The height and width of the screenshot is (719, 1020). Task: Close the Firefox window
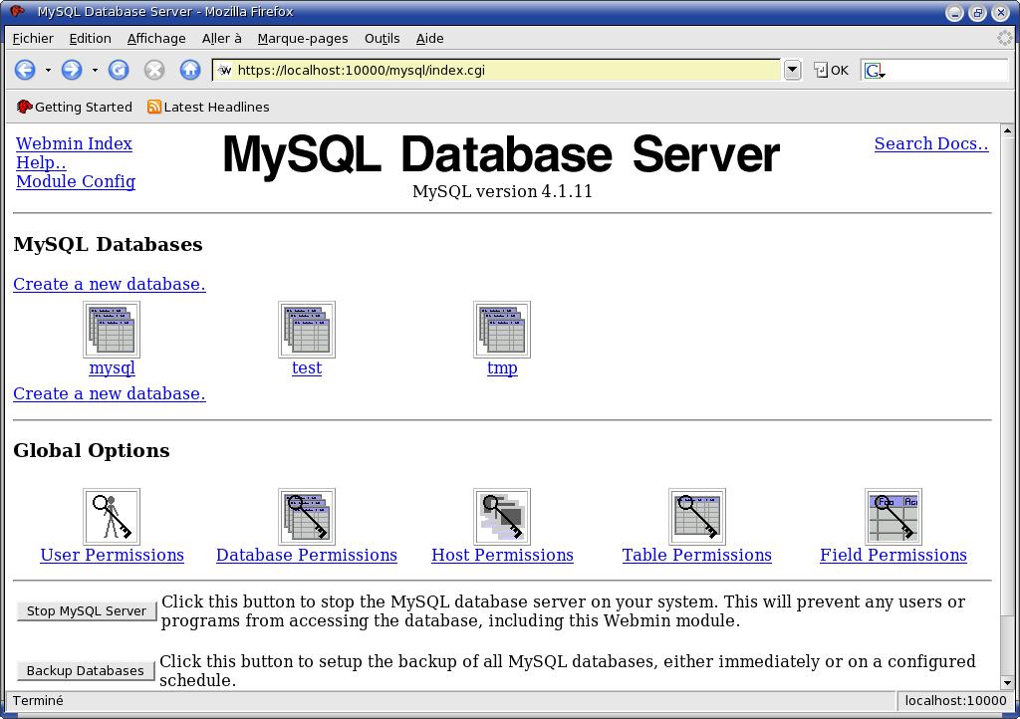[1001, 12]
